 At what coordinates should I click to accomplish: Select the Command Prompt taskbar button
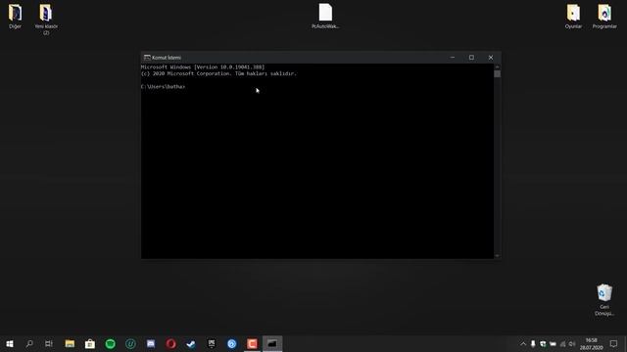click(272, 343)
